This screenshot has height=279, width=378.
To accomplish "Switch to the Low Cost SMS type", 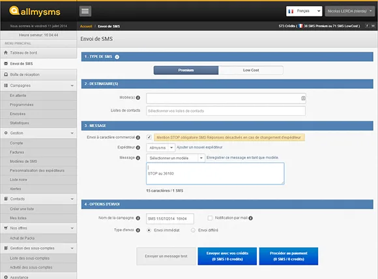I will pos(251,70).
